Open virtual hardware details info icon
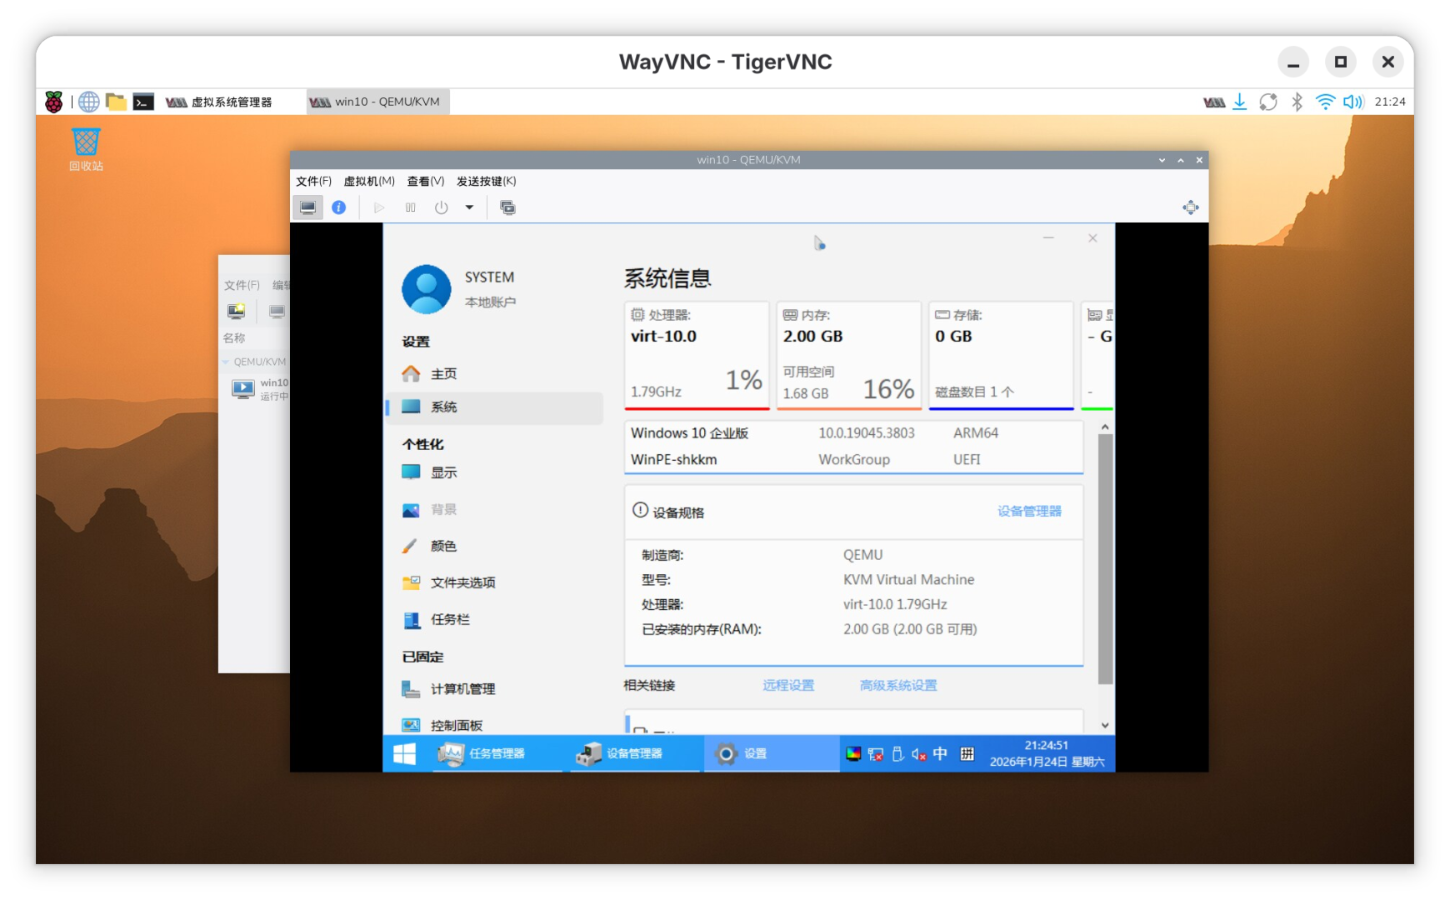Screen dimensions: 1450x900 [338, 207]
